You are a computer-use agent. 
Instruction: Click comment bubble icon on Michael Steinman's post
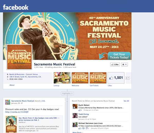(83, 128)
